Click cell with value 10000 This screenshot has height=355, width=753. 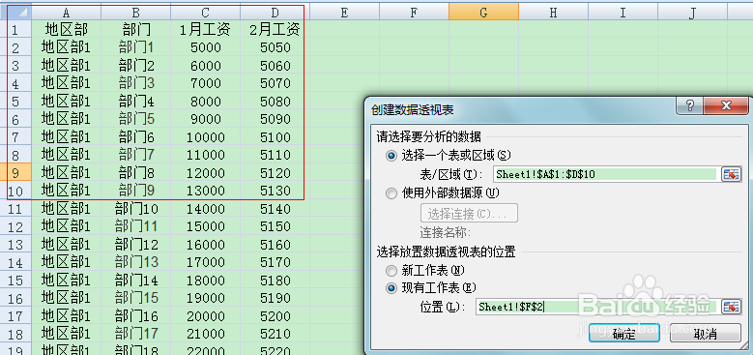click(206, 137)
